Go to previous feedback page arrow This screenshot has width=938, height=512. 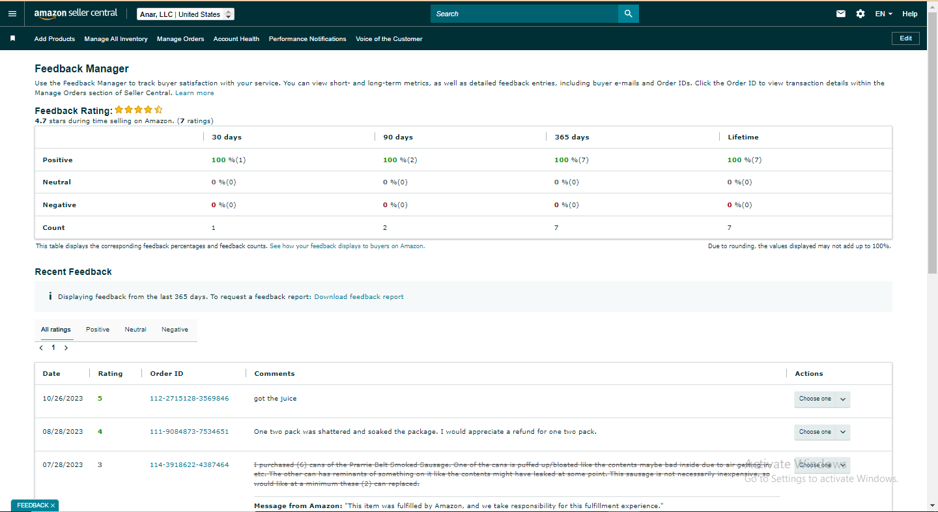point(41,348)
